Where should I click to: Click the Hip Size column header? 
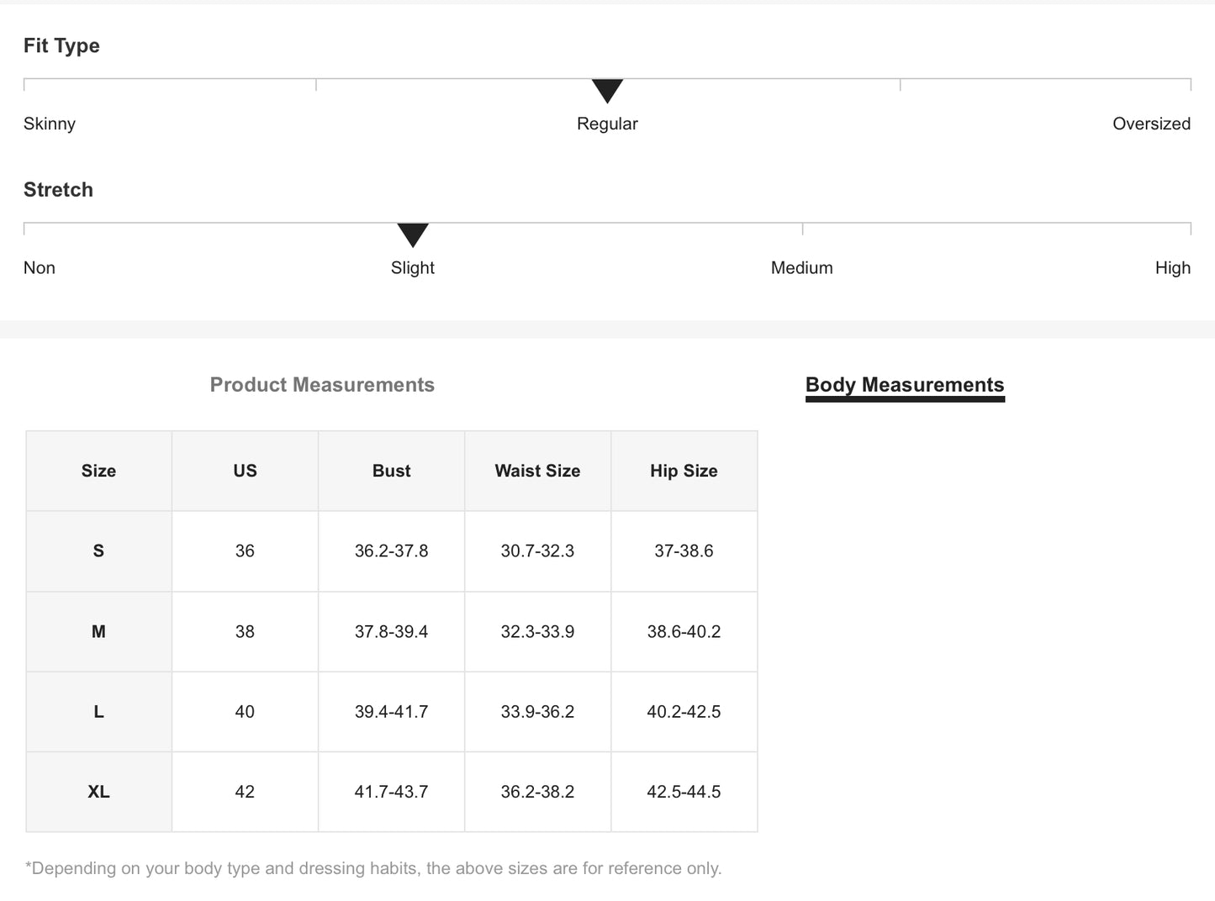(684, 471)
